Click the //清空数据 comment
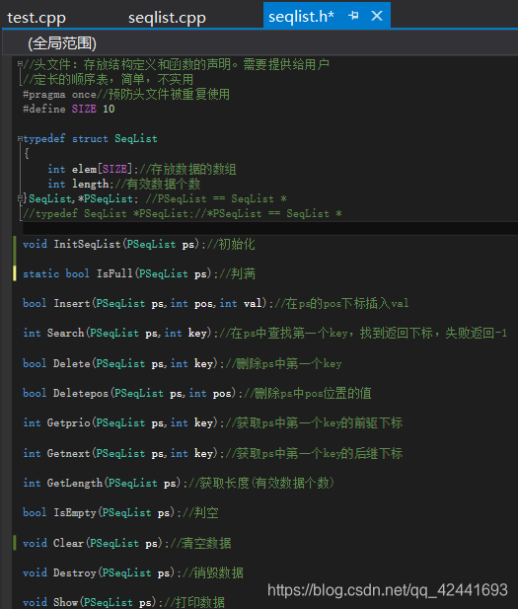Viewport: 518px width, 609px height. [x=200, y=543]
